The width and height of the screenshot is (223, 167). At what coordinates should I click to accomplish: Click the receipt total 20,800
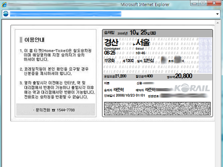[x=184, y=76]
